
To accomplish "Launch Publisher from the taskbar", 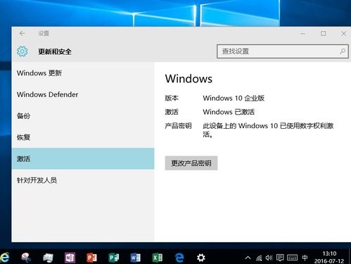I will (113, 258).
